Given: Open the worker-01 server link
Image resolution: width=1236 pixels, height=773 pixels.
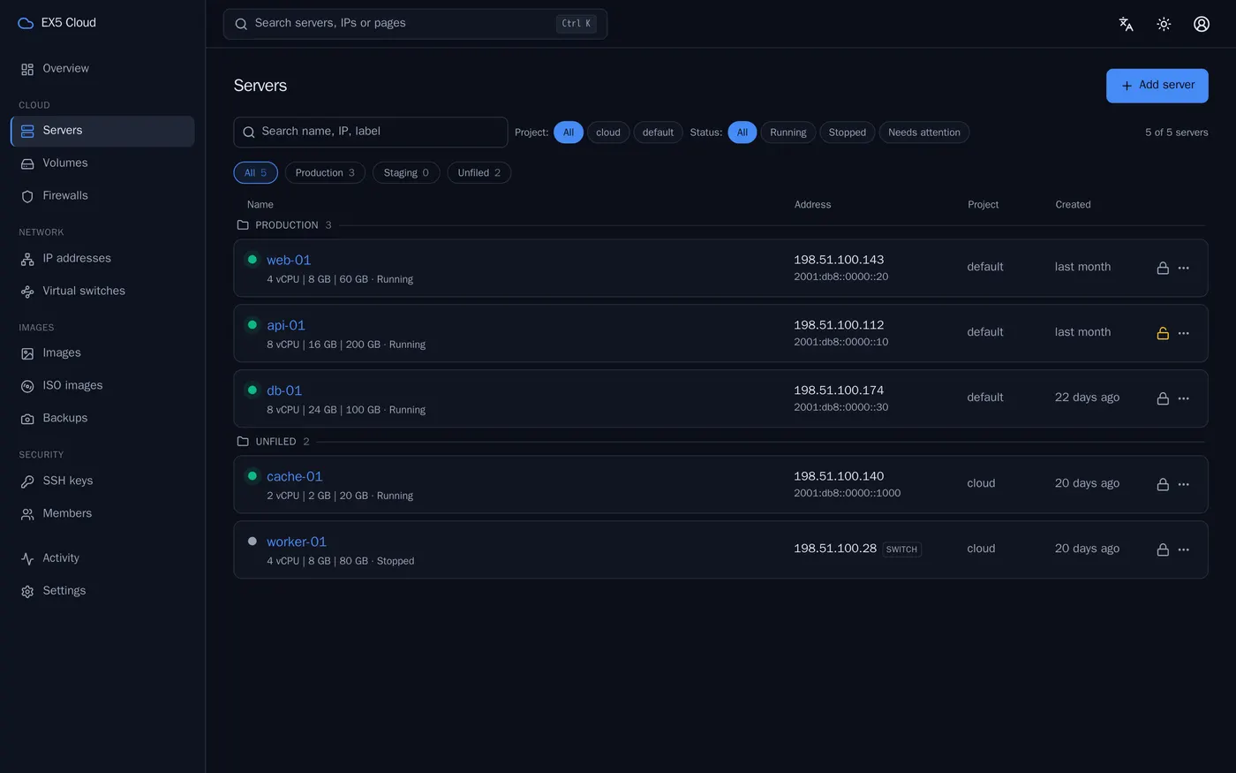Looking at the screenshot, I should click(x=297, y=542).
